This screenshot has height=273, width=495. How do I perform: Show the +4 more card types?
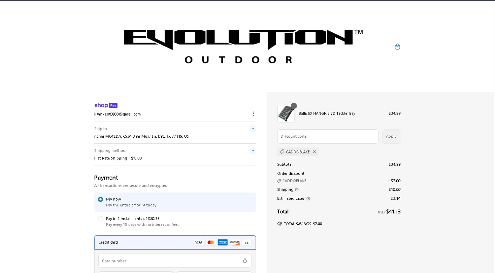pyautogui.click(x=247, y=243)
